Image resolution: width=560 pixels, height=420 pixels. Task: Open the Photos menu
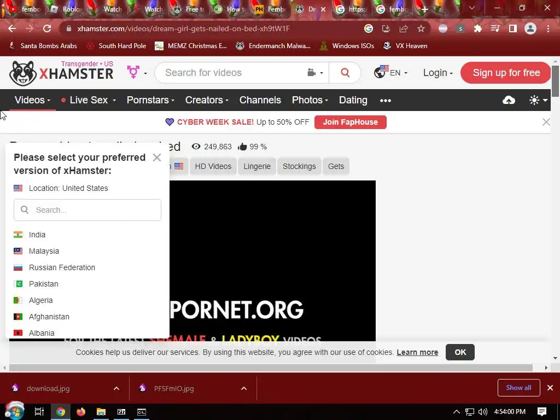click(x=310, y=101)
